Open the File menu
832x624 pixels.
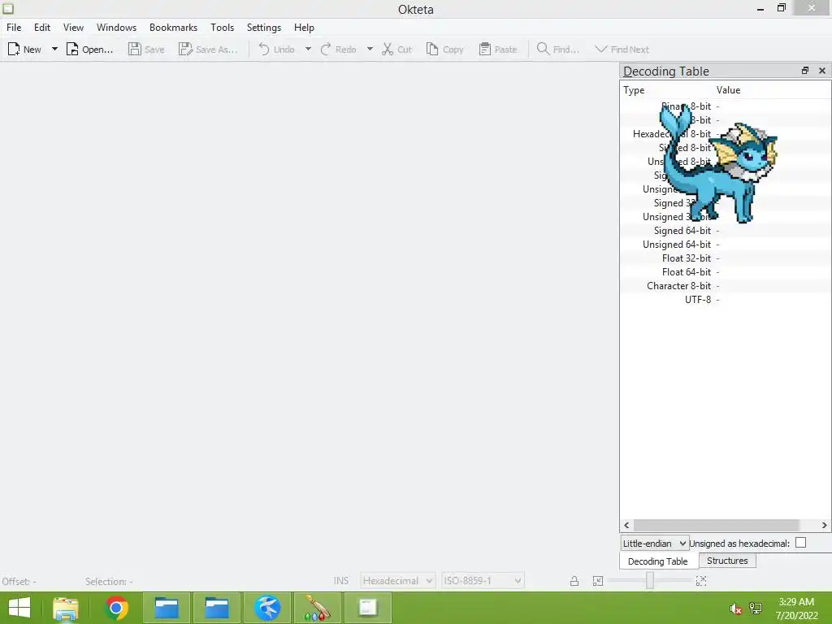(14, 28)
